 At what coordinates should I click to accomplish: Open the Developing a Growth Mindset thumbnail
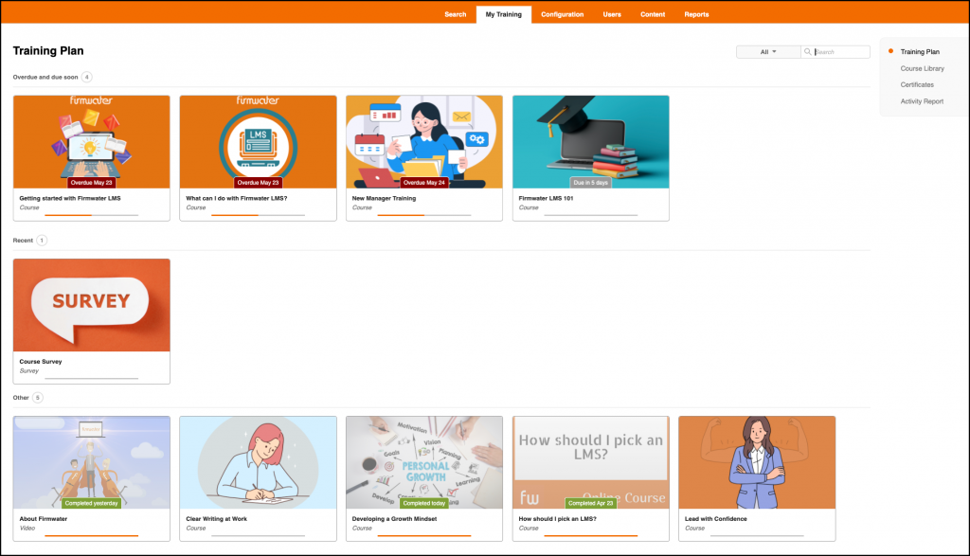[x=424, y=462]
